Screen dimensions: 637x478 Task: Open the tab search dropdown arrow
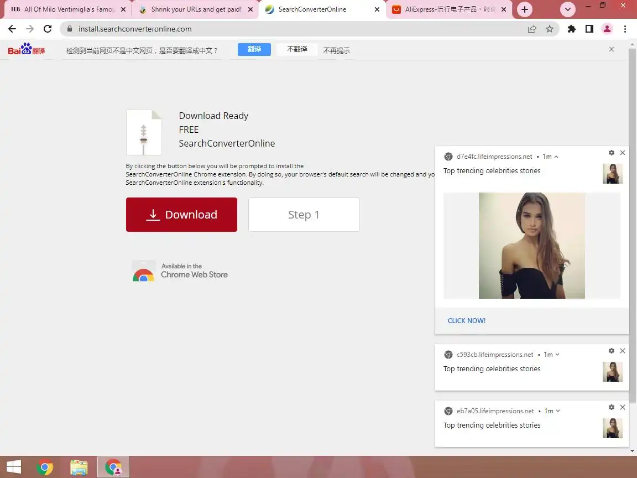568,9
